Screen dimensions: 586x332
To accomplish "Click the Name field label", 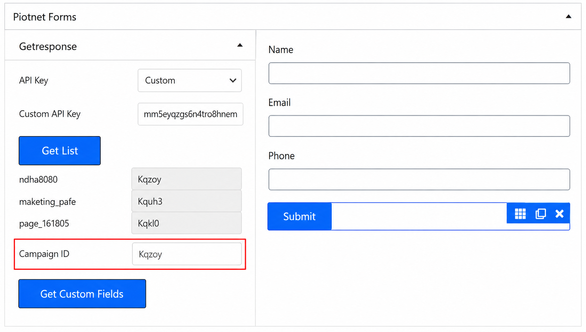I will [x=281, y=50].
